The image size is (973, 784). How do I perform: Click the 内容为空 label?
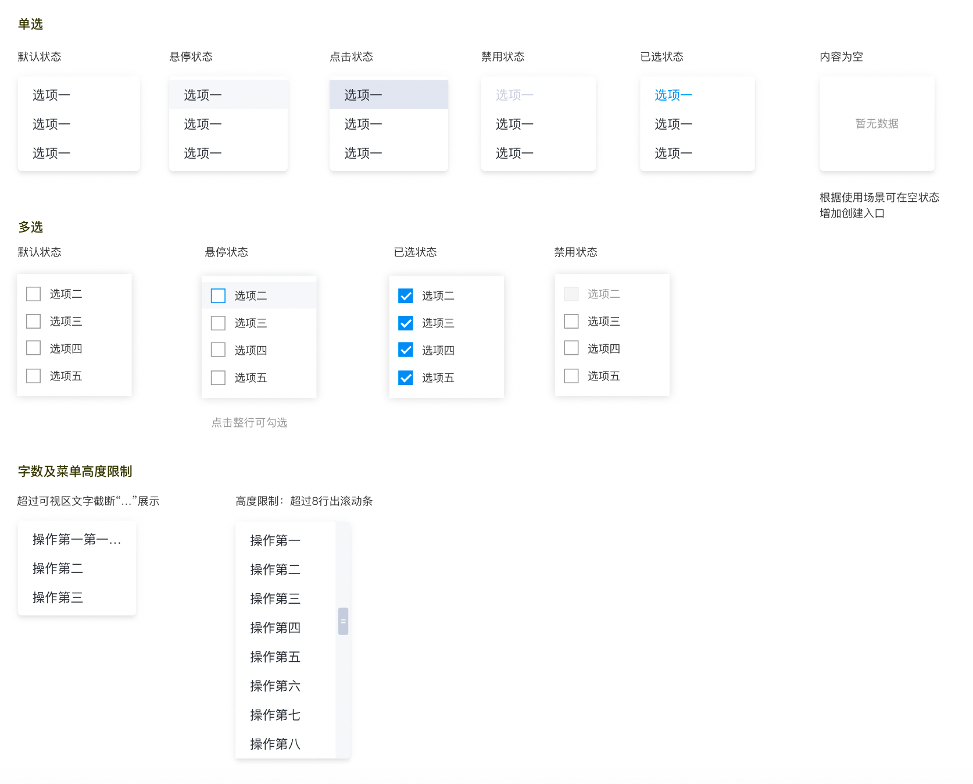841,56
